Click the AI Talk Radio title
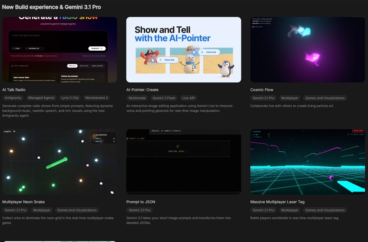The image size is (368, 242). tap(14, 90)
